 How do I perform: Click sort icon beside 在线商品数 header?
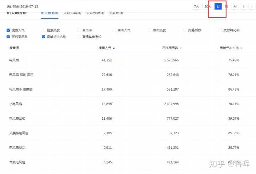[x=181, y=48]
